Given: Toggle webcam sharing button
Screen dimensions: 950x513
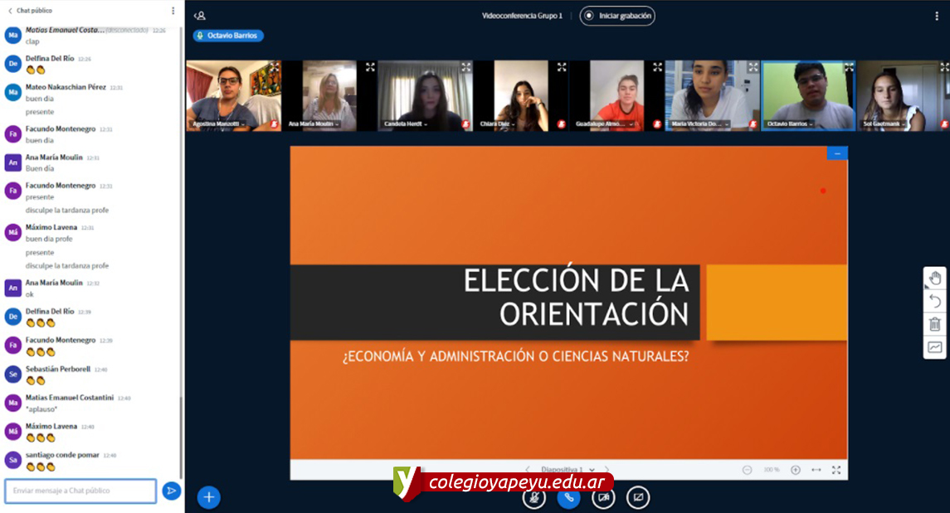Looking at the screenshot, I should 603,498.
